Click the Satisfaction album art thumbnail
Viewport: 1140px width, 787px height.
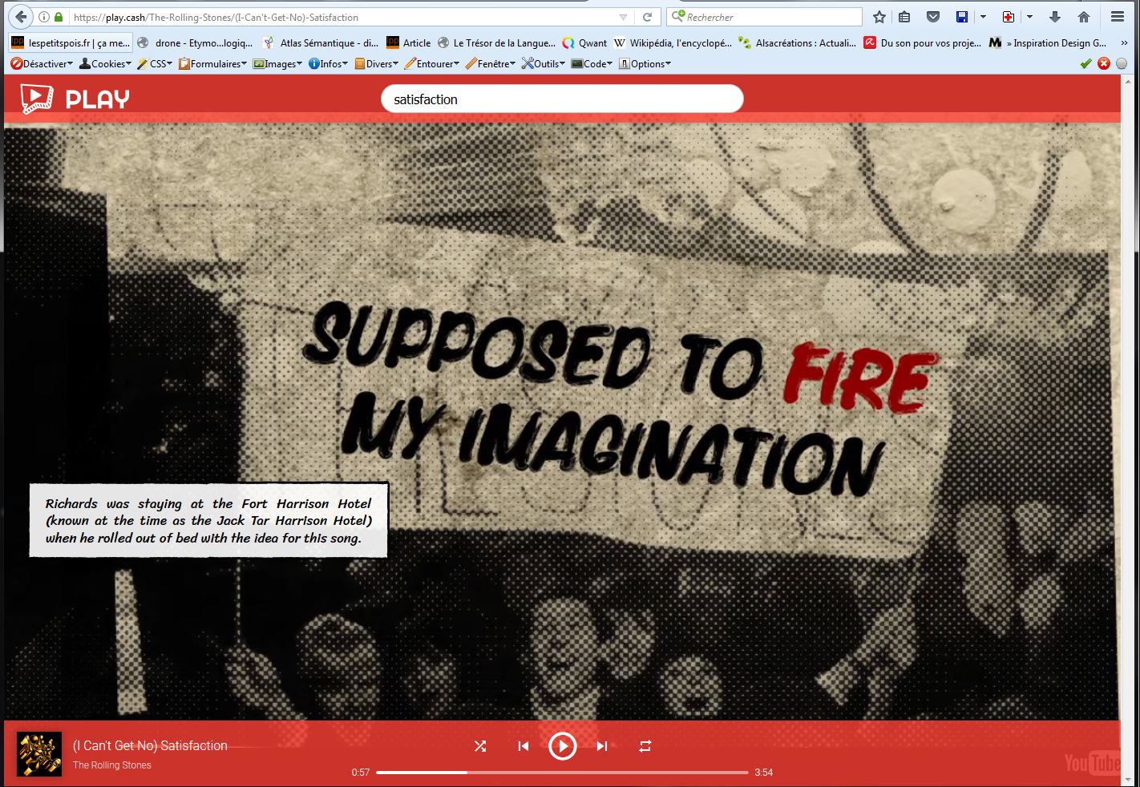point(39,754)
